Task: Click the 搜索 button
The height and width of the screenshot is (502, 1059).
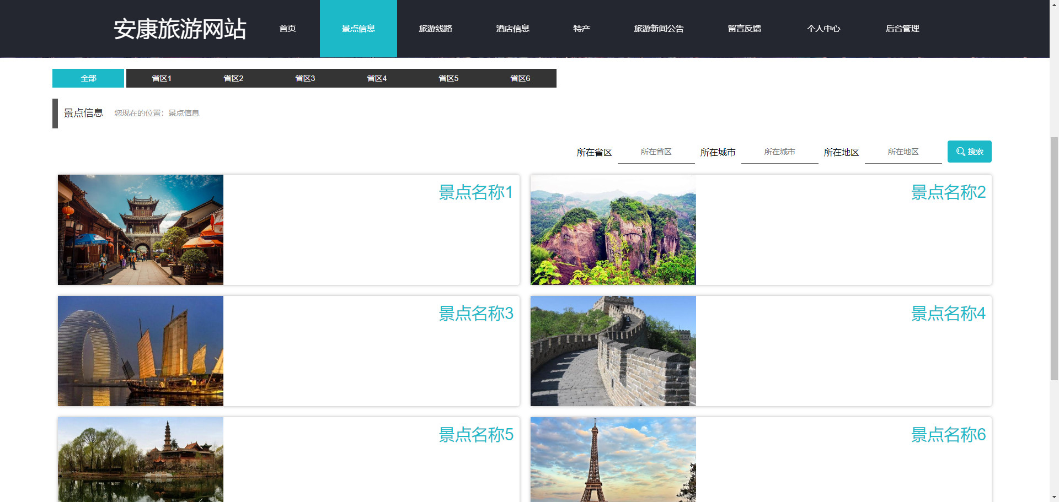Action: coord(969,152)
